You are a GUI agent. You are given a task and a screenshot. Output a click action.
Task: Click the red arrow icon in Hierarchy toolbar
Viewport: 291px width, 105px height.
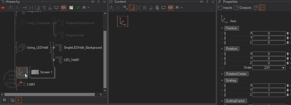pos(3,8)
